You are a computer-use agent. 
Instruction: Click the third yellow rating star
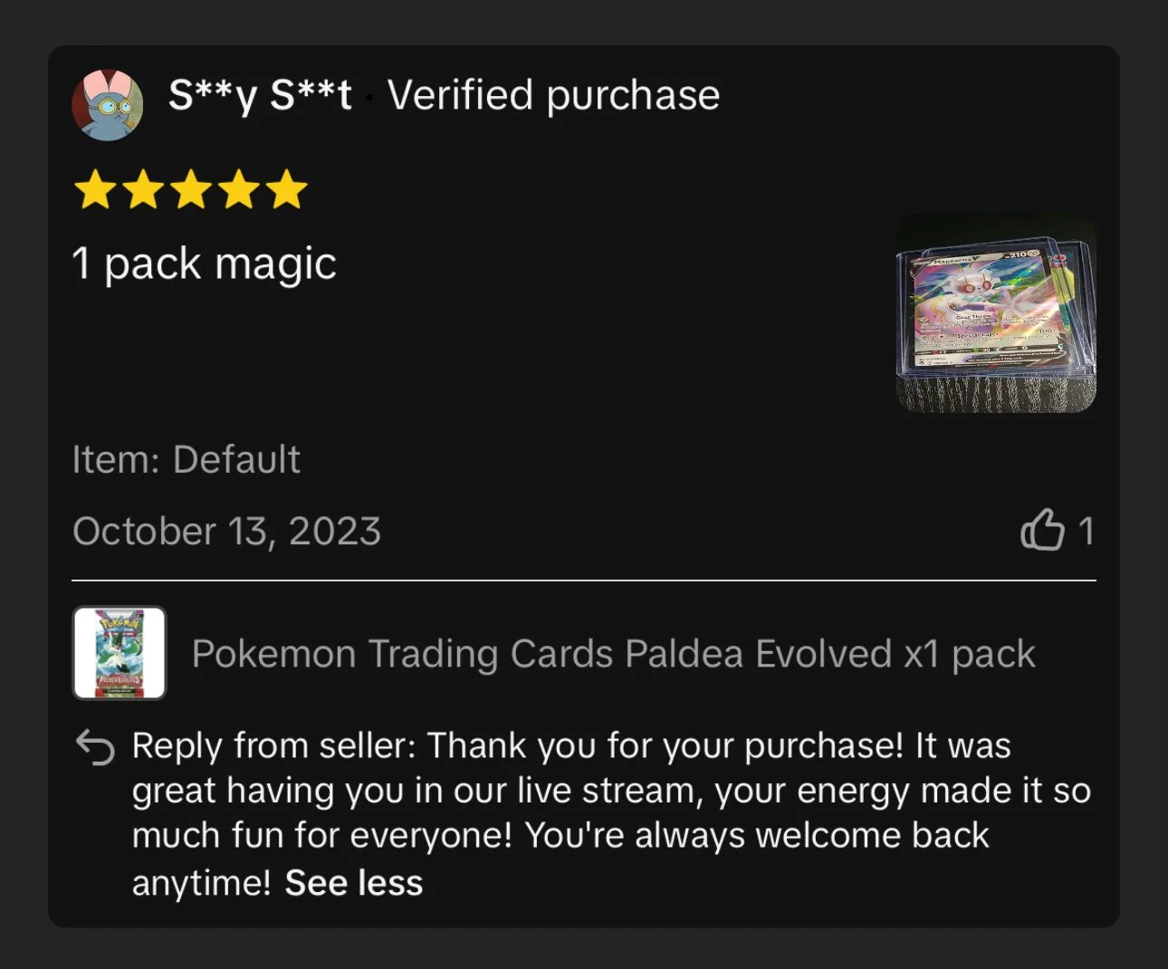tap(191, 189)
